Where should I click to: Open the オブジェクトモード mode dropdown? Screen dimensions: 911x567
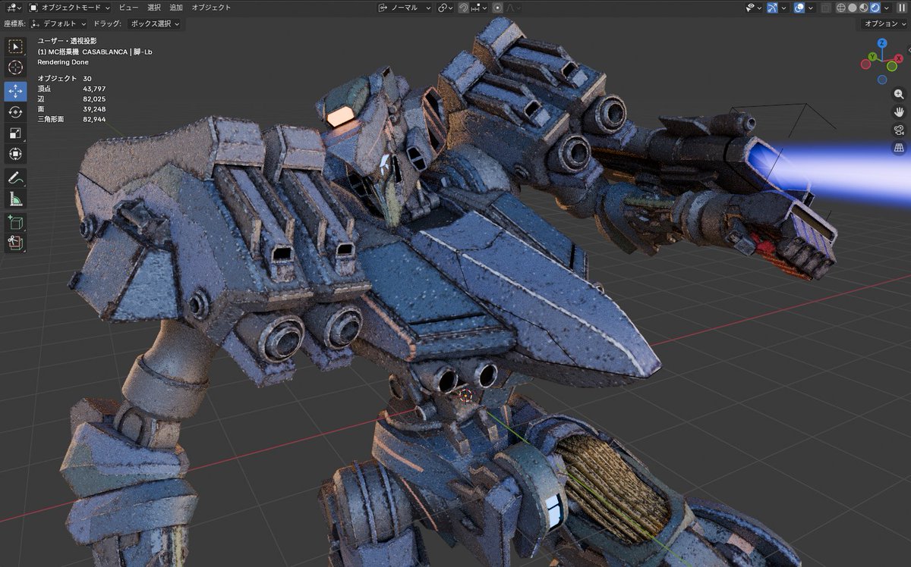69,7
